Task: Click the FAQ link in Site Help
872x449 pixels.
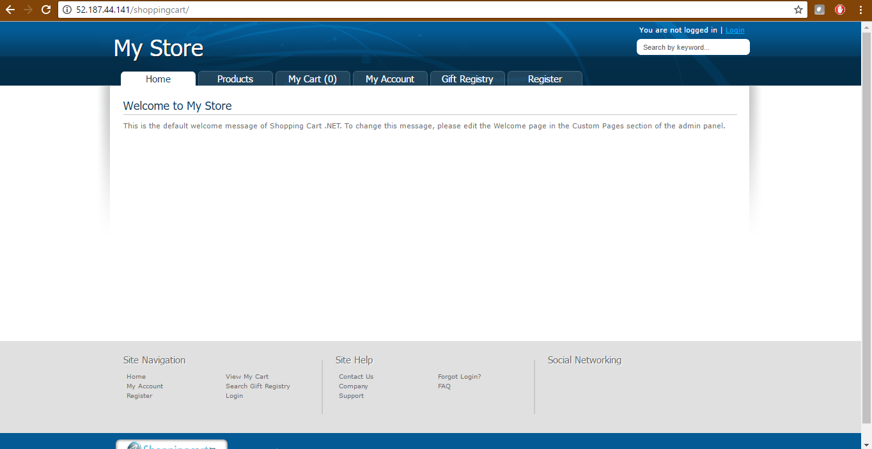Action: click(444, 386)
